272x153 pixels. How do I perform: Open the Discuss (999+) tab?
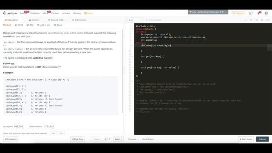coord(57,20)
